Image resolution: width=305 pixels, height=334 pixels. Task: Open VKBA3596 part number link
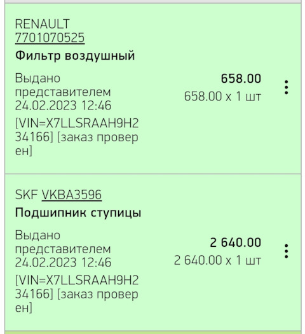point(71,195)
